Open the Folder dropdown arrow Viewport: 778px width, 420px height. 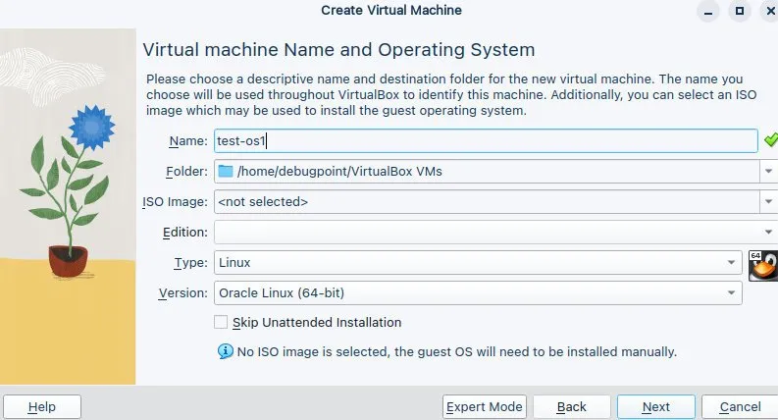coord(768,172)
